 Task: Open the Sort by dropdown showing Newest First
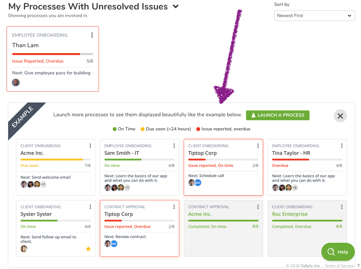[x=314, y=15]
